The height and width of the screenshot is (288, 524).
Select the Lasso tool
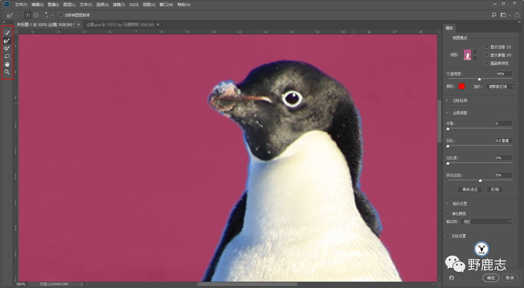(x=7, y=56)
